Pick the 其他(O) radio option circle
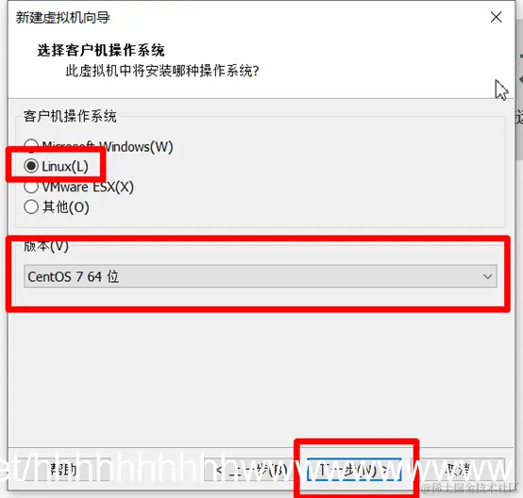 click(x=31, y=207)
